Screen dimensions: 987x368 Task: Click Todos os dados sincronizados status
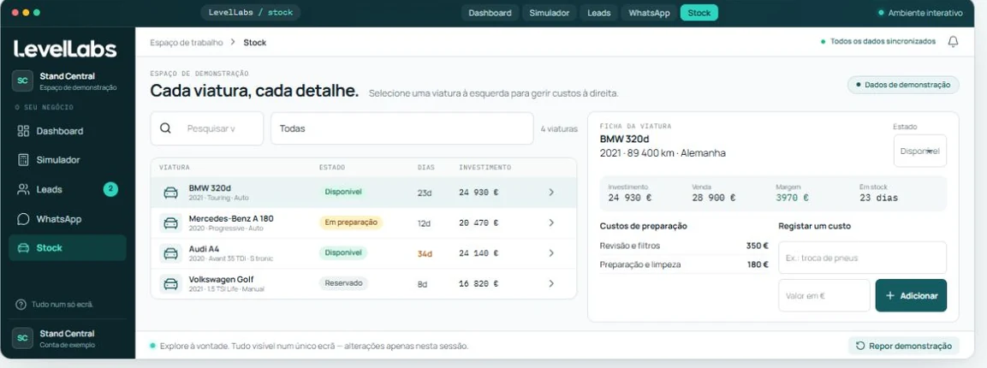click(878, 42)
